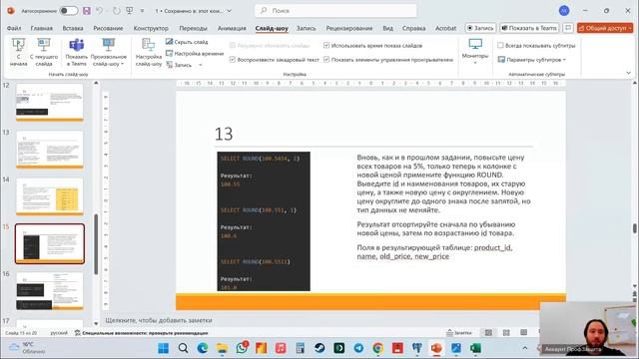
Task: Switch to Вставка tab
Action: (x=73, y=28)
